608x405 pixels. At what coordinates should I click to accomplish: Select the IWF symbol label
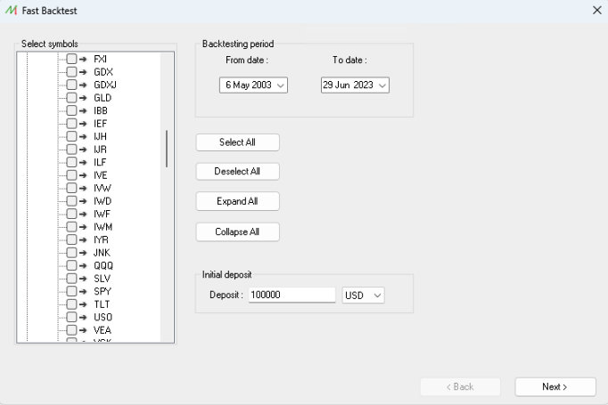[x=102, y=214]
